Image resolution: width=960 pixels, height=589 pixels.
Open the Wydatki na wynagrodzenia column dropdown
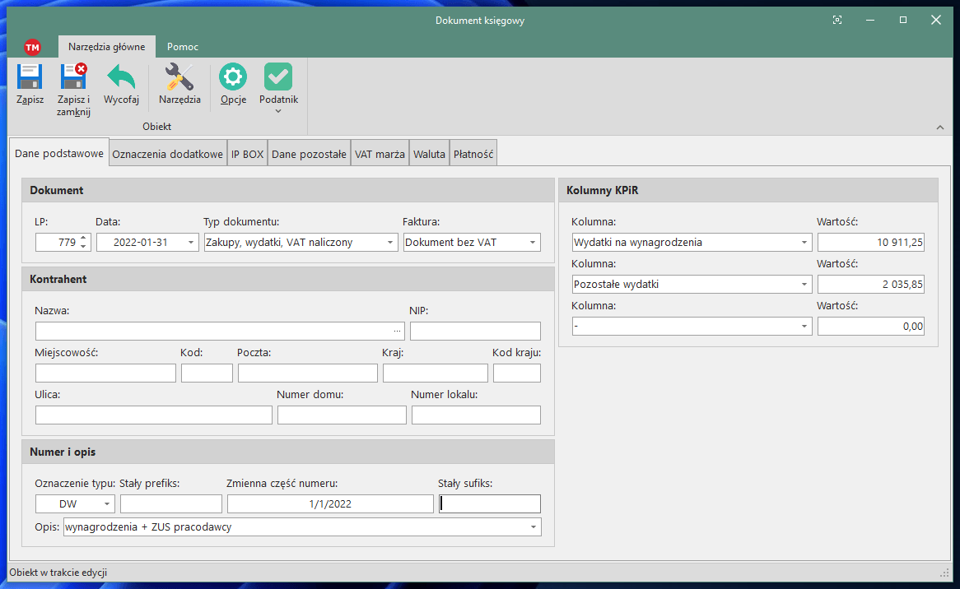click(804, 243)
